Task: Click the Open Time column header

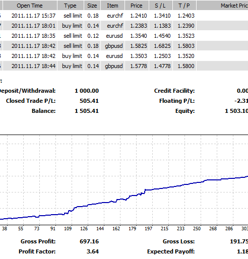Action: pos(30,6)
